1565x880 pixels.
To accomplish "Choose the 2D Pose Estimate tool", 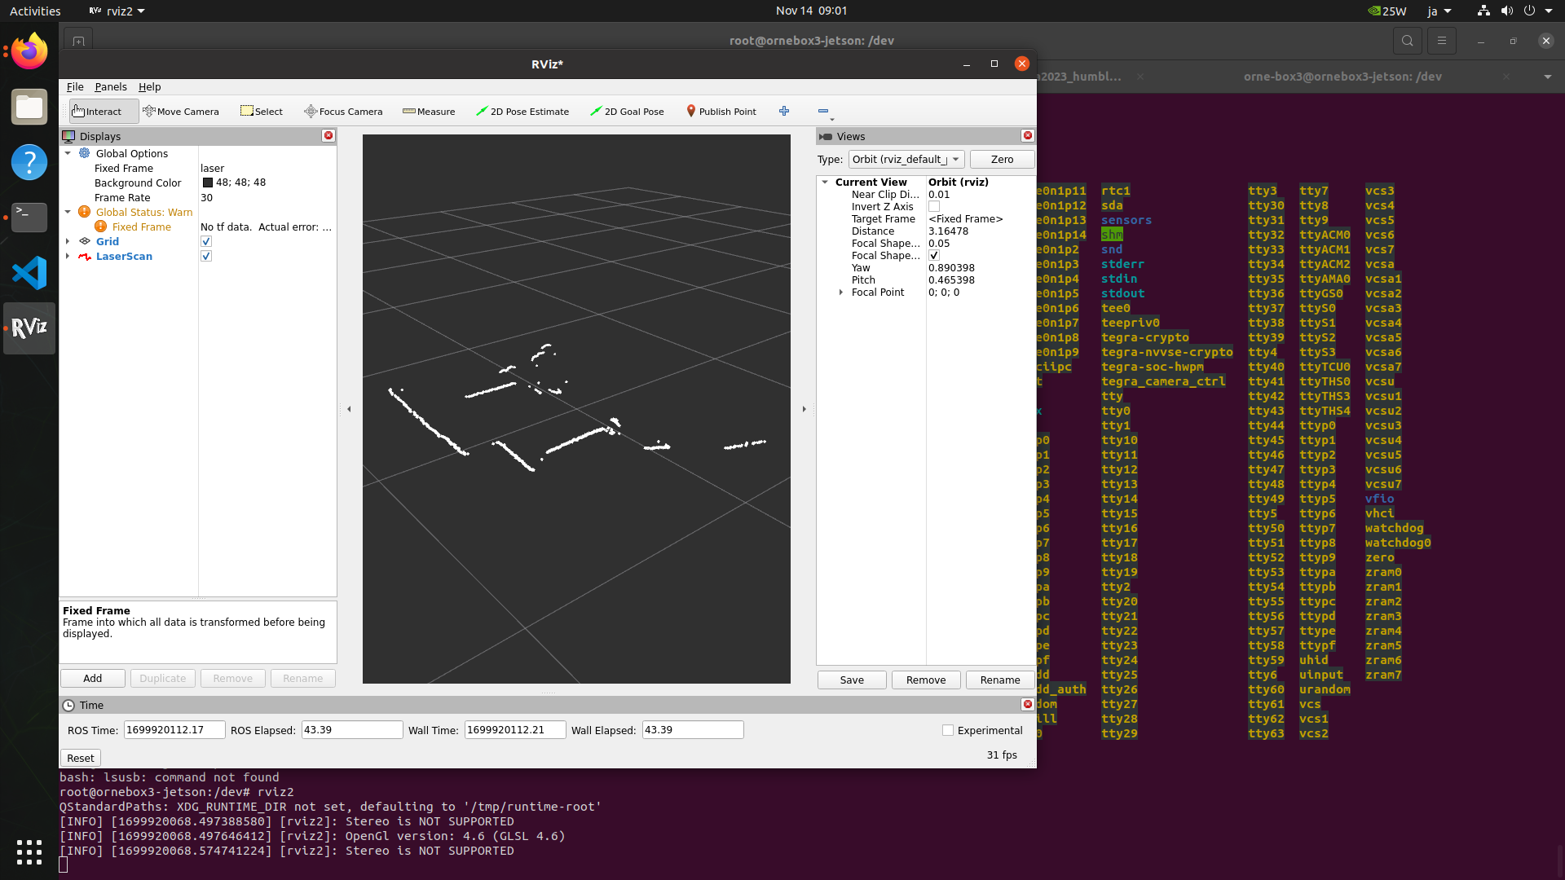I will pos(522,111).
